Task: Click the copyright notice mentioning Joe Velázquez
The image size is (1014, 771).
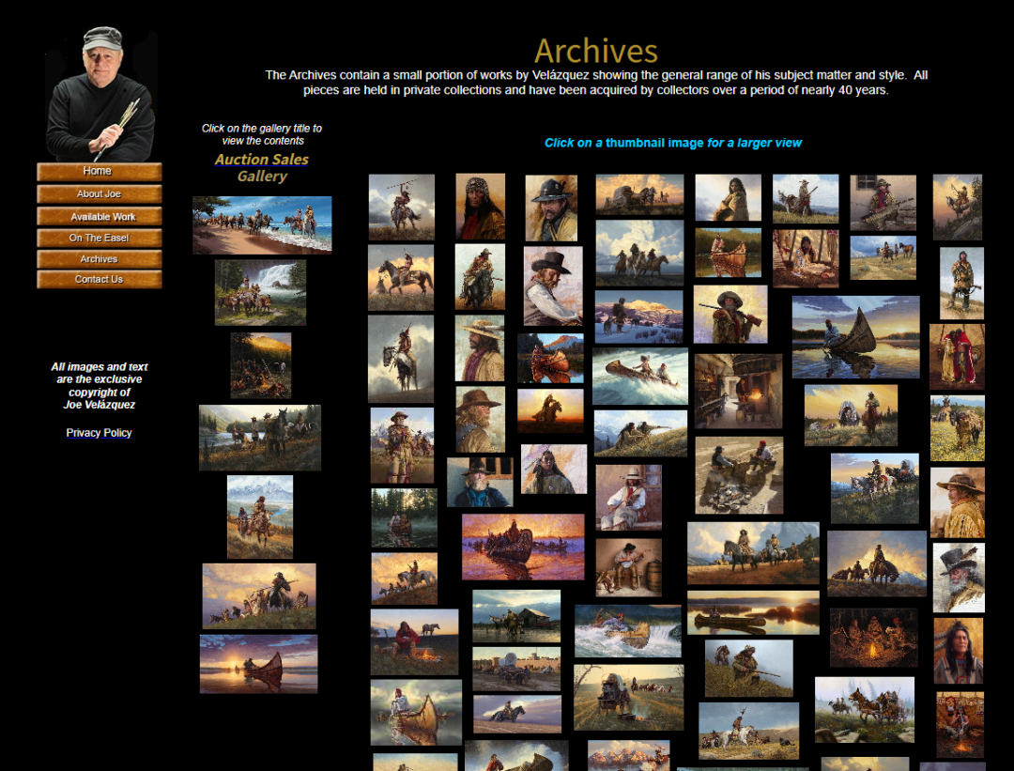Action: point(99,385)
